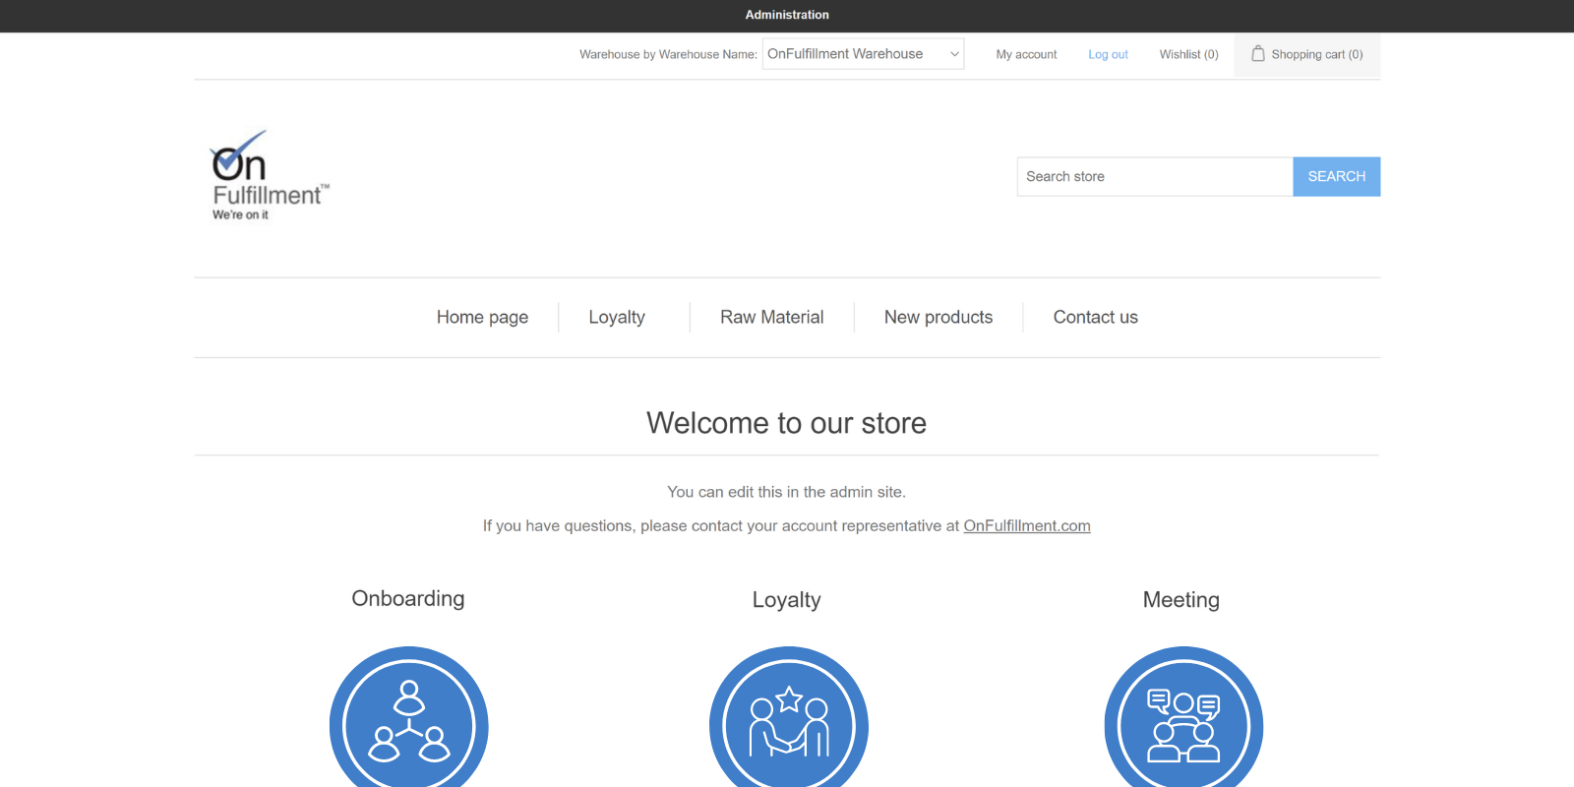The width and height of the screenshot is (1574, 787).
Task: Select Home page menu item
Action: pos(482,317)
